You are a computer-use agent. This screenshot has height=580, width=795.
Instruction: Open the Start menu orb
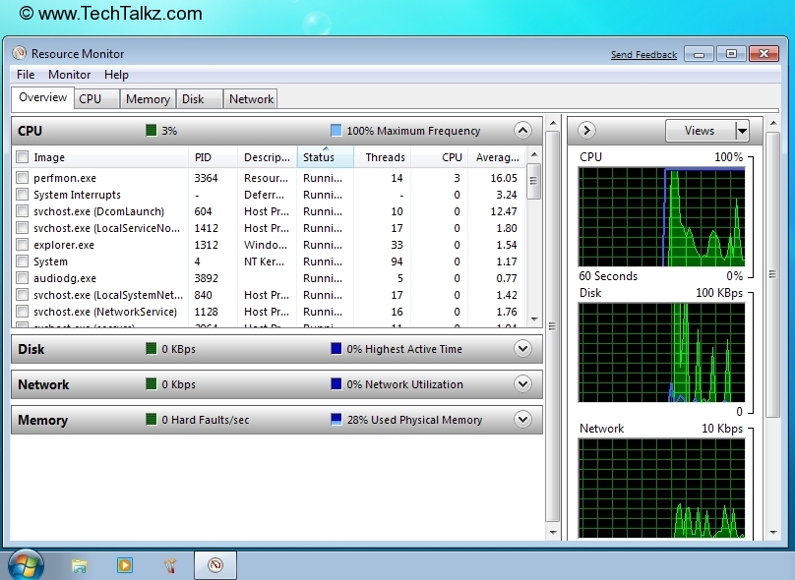[x=25, y=565]
